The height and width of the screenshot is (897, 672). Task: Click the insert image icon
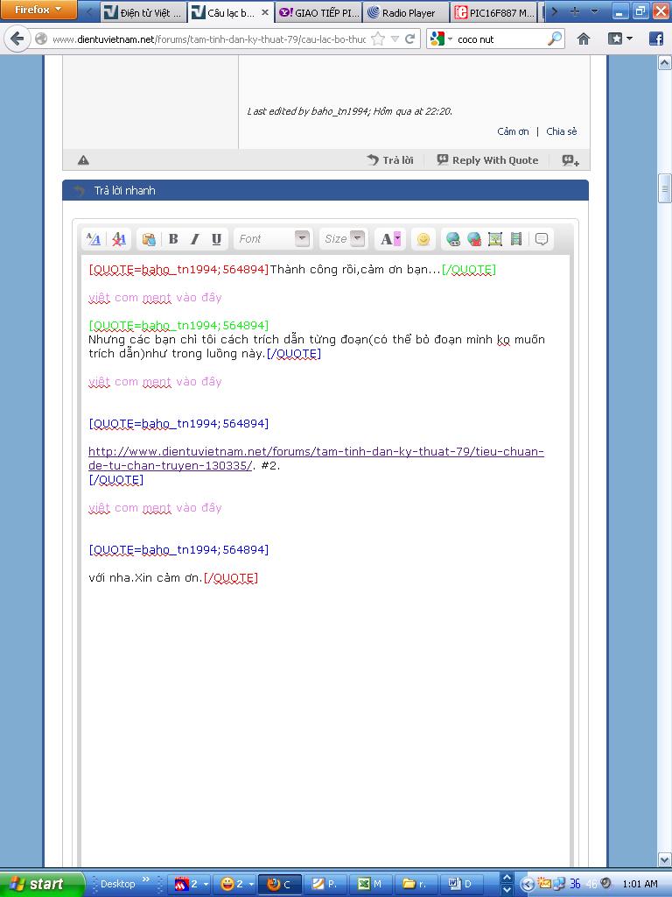495,239
